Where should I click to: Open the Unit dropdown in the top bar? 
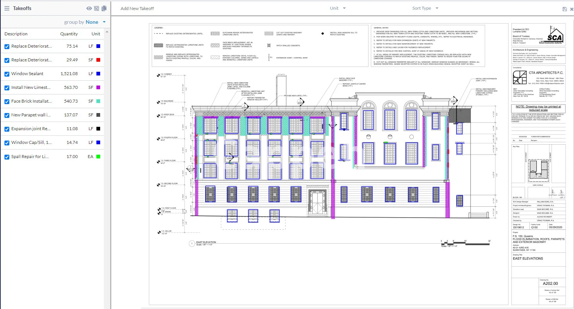click(338, 8)
